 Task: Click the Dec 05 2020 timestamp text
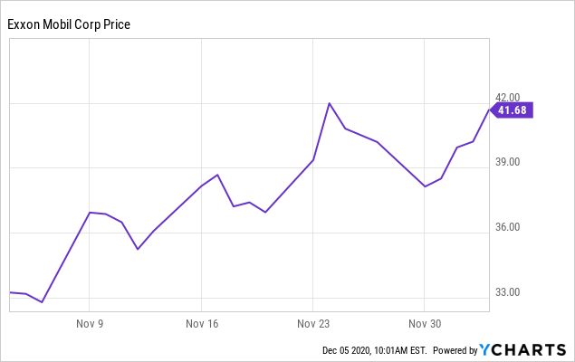[x=374, y=350]
